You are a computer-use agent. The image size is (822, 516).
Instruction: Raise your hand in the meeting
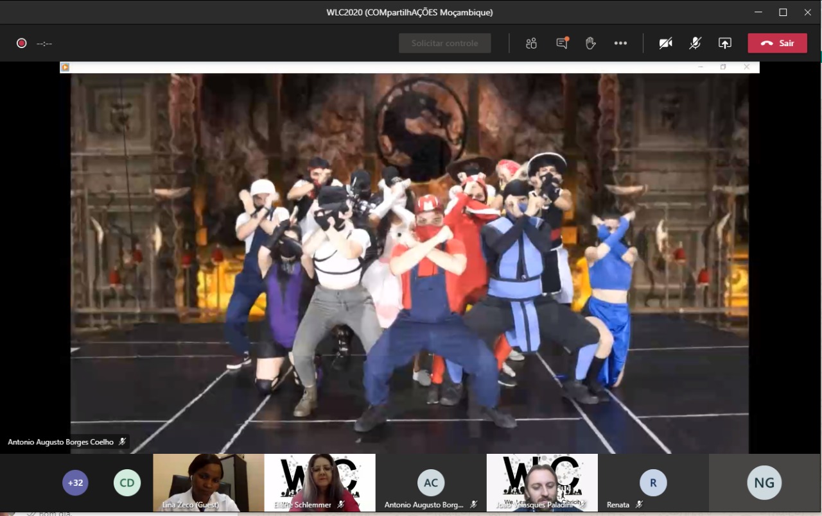(x=591, y=43)
